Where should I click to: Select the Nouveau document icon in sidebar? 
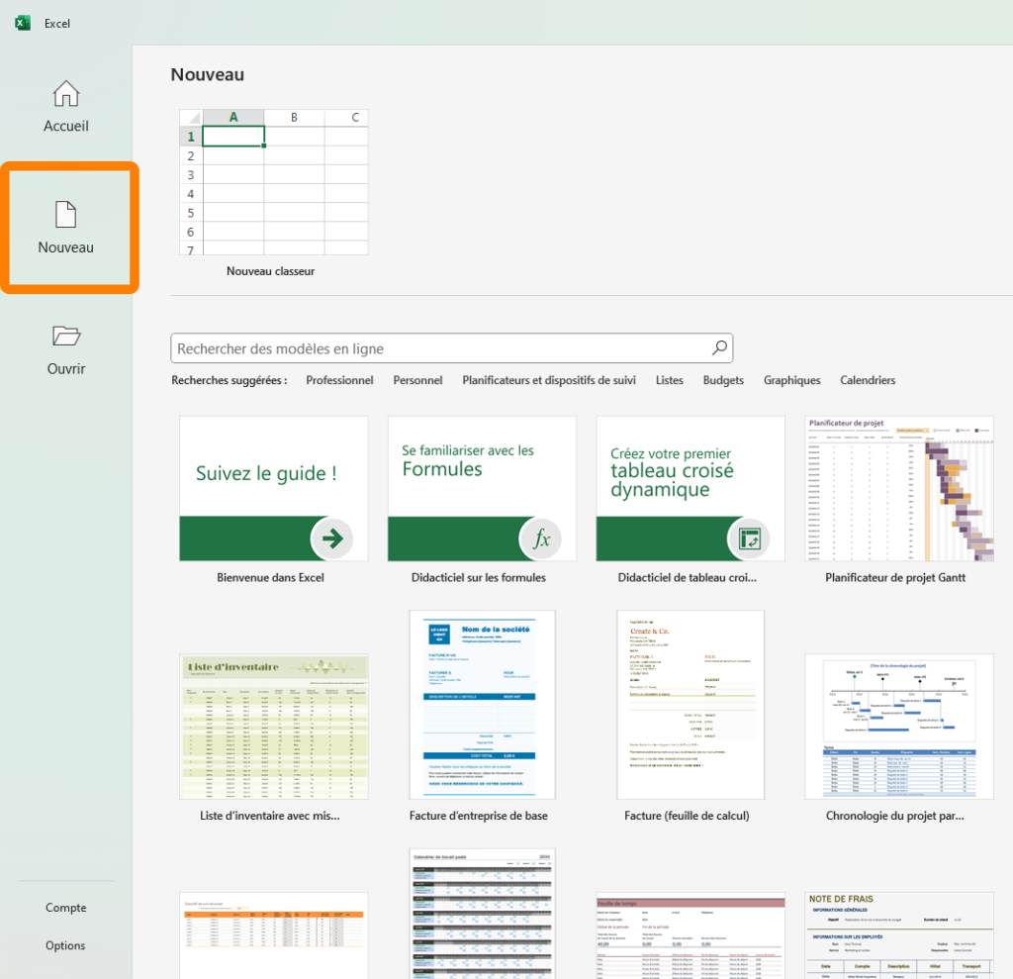(x=66, y=215)
